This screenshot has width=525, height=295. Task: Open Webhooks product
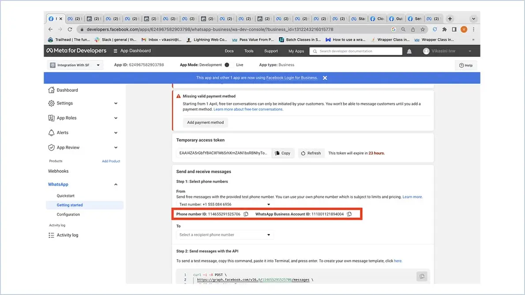click(x=58, y=171)
